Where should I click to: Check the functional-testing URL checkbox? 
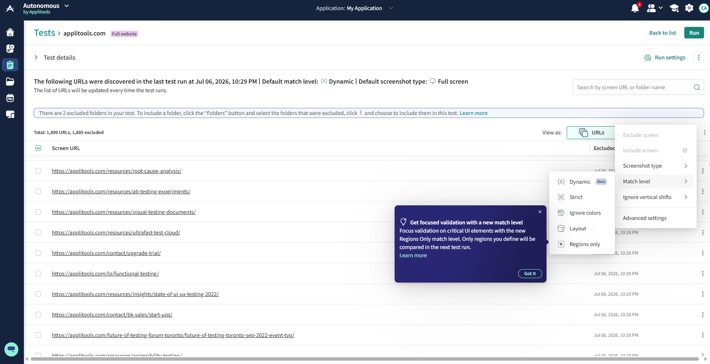click(x=38, y=274)
